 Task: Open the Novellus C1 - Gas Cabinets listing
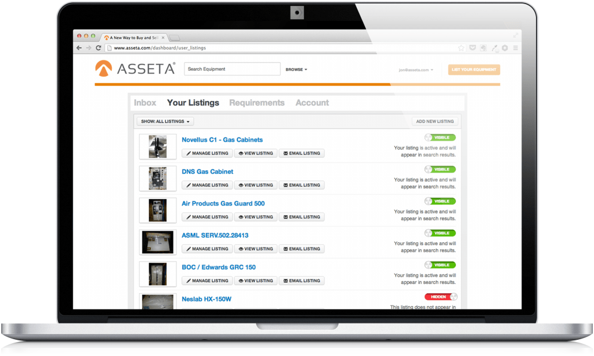222,139
